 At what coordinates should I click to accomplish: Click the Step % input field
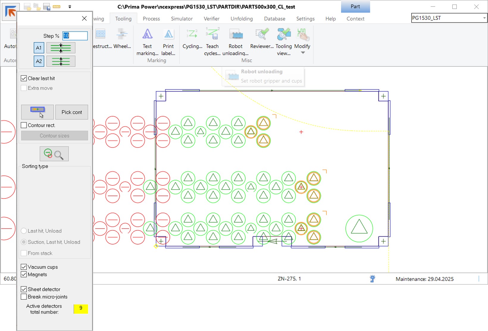point(75,36)
